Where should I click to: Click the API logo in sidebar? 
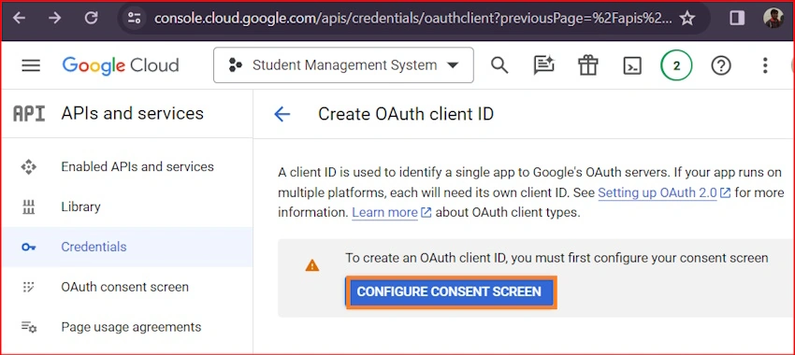pos(29,113)
